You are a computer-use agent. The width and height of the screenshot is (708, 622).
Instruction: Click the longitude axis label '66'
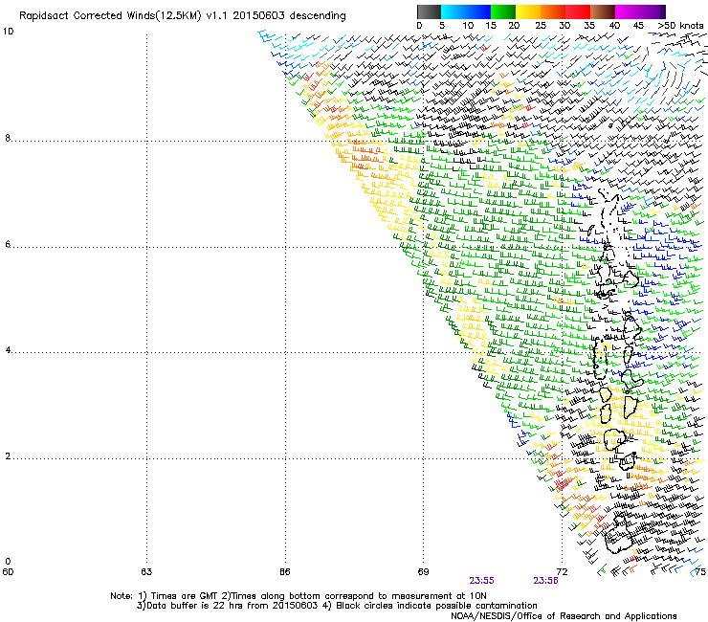point(285,572)
